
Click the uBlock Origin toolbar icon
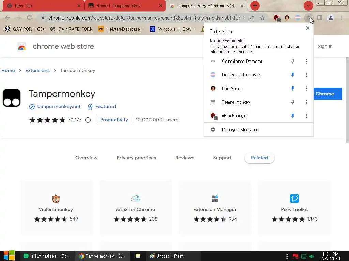tap(276, 18)
